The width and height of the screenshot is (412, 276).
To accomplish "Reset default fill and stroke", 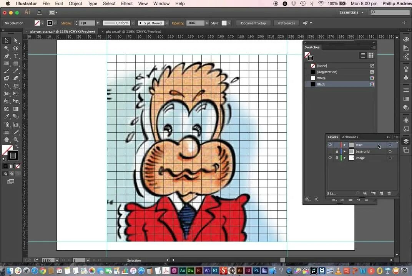I will (x=4, y=159).
